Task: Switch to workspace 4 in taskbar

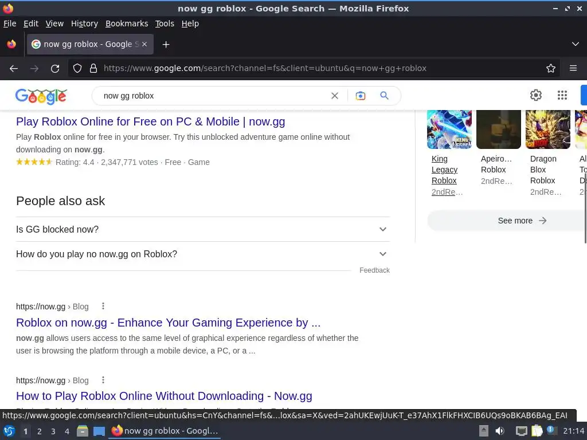Action: [x=67, y=431]
